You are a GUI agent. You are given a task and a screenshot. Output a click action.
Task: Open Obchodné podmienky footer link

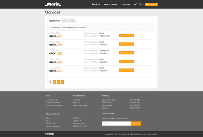[x=54, y=105]
